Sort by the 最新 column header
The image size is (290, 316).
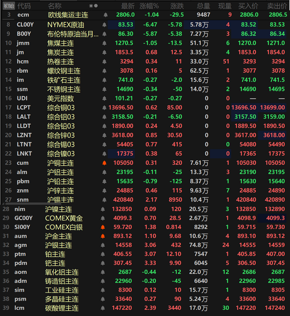[128, 6]
